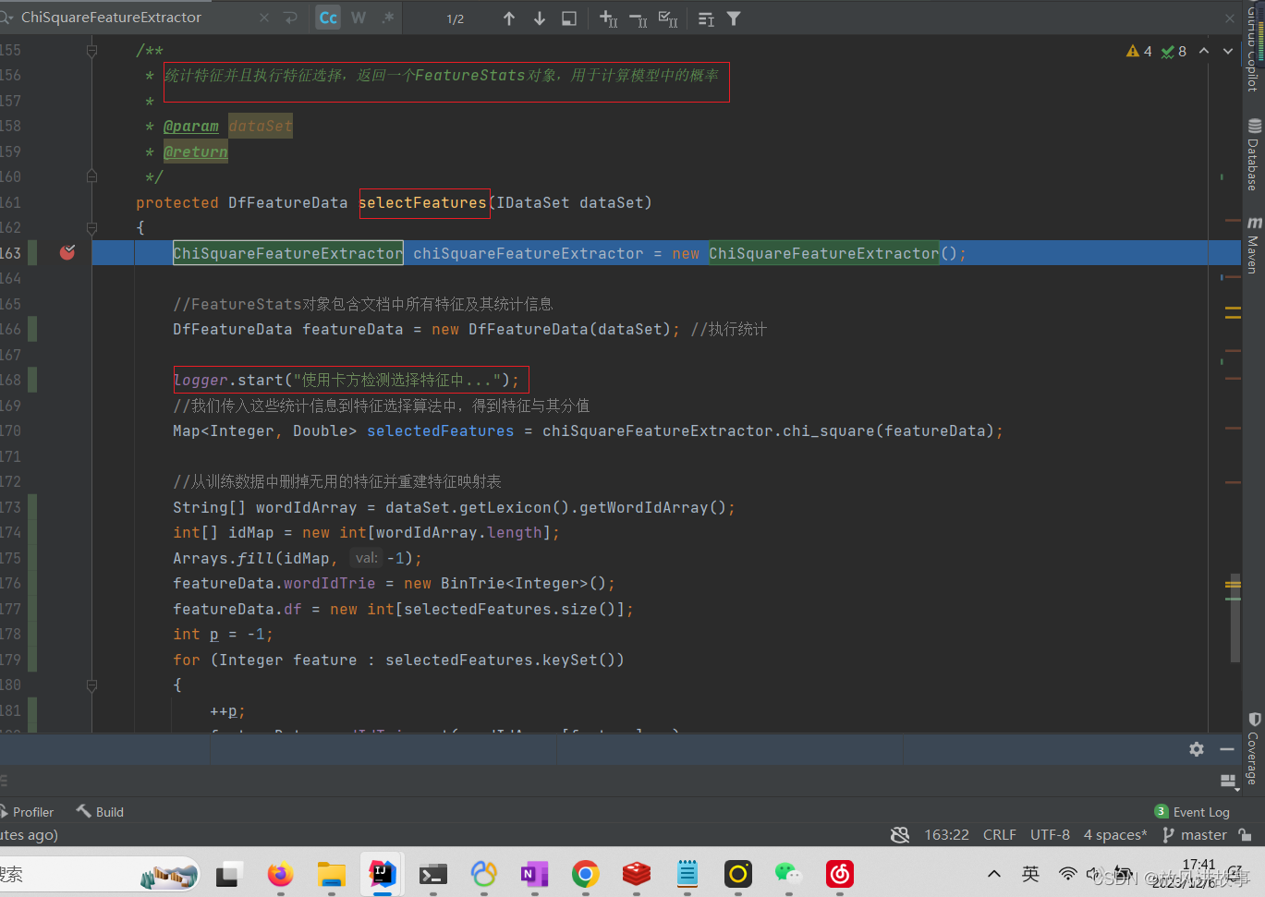Go to next highlighted error arrow

pyautogui.click(x=1228, y=51)
